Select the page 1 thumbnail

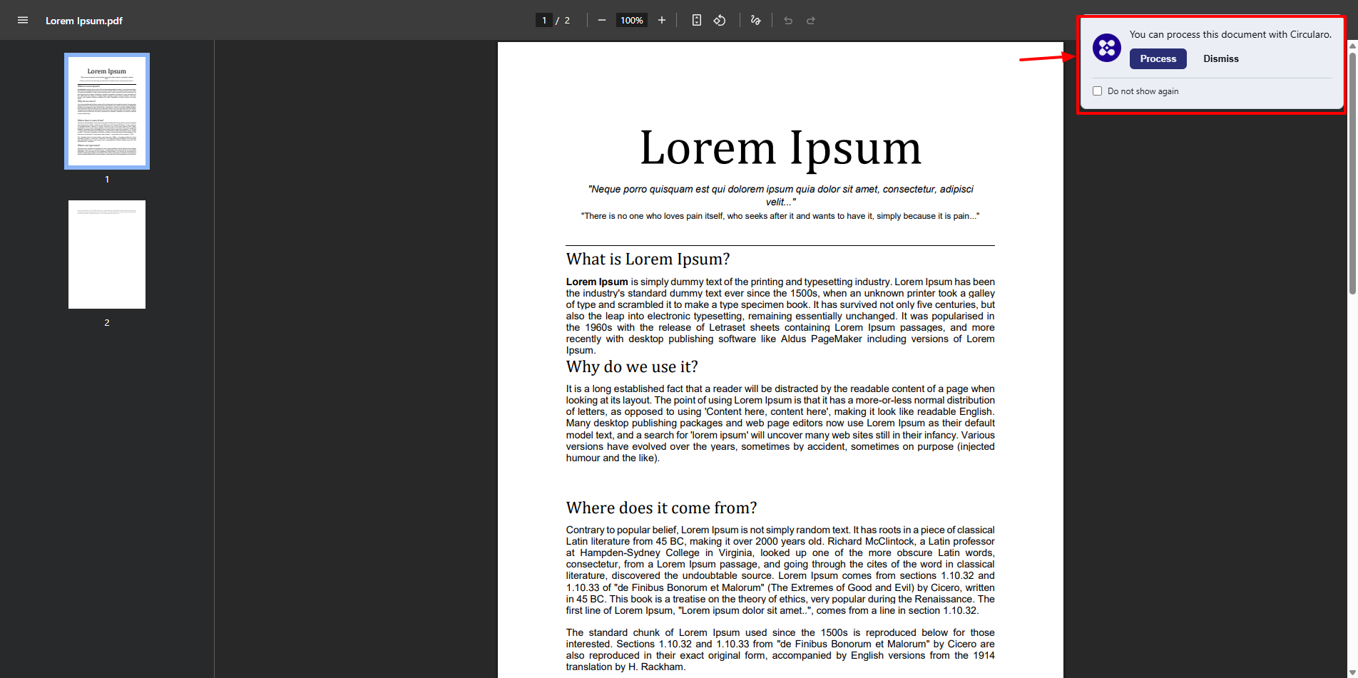tap(107, 111)
